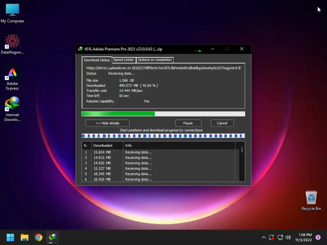
Task: Click the Hide details button
Action: pyautogui.click(x=108, y=123)
